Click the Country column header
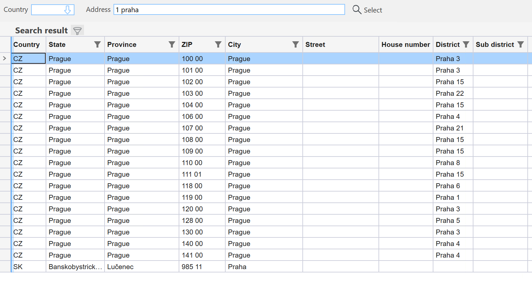 [x=26, y=45]
